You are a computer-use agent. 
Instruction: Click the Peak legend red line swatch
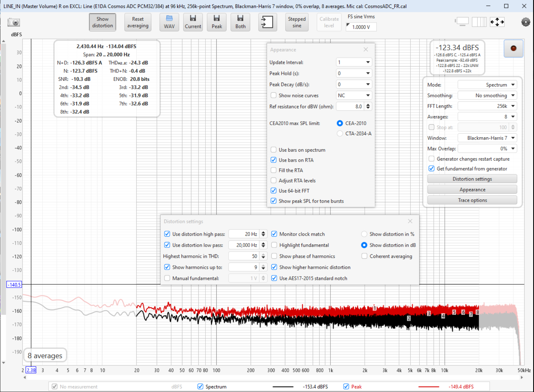(x=429, y=387)
